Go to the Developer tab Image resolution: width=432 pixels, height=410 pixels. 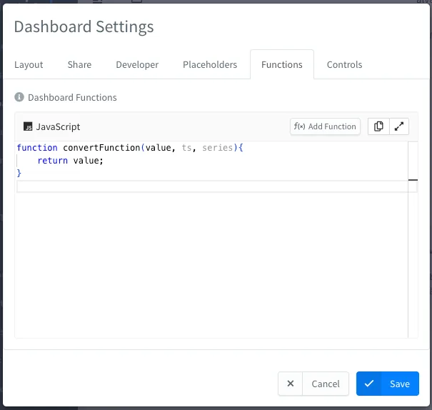coord(137,65)
